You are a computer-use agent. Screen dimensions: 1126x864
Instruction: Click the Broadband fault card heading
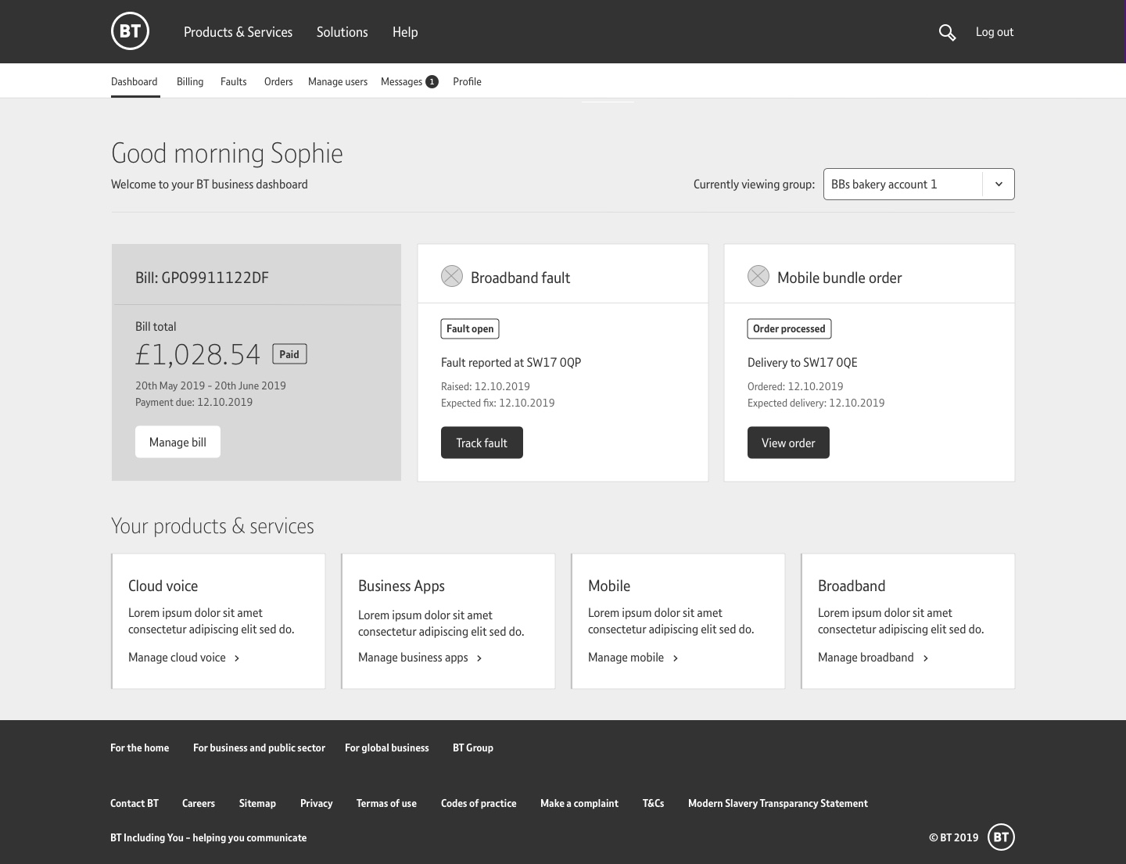520,278
